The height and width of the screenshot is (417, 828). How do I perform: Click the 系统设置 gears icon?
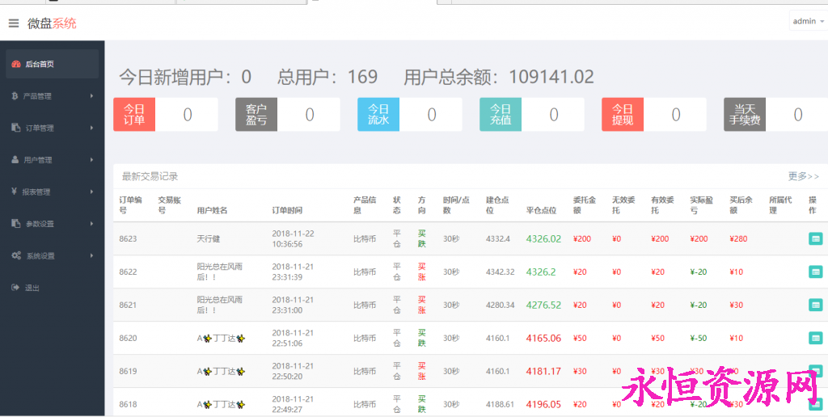tap(15, 255)
